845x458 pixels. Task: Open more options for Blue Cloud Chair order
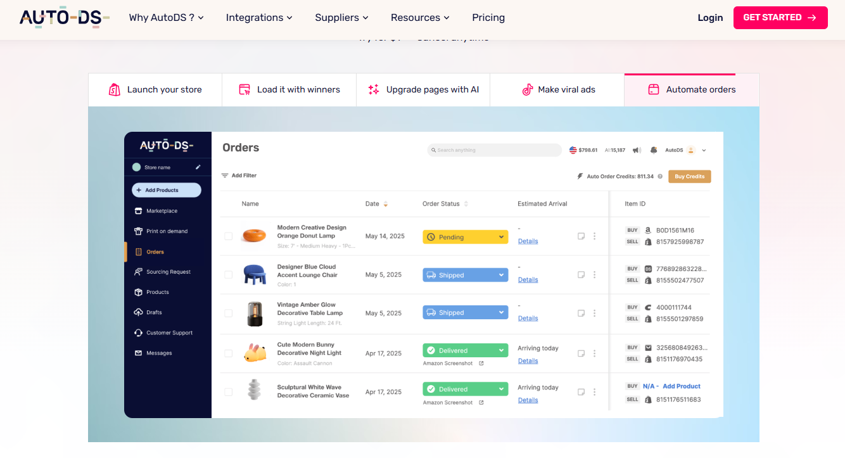[x=594, y=275]
